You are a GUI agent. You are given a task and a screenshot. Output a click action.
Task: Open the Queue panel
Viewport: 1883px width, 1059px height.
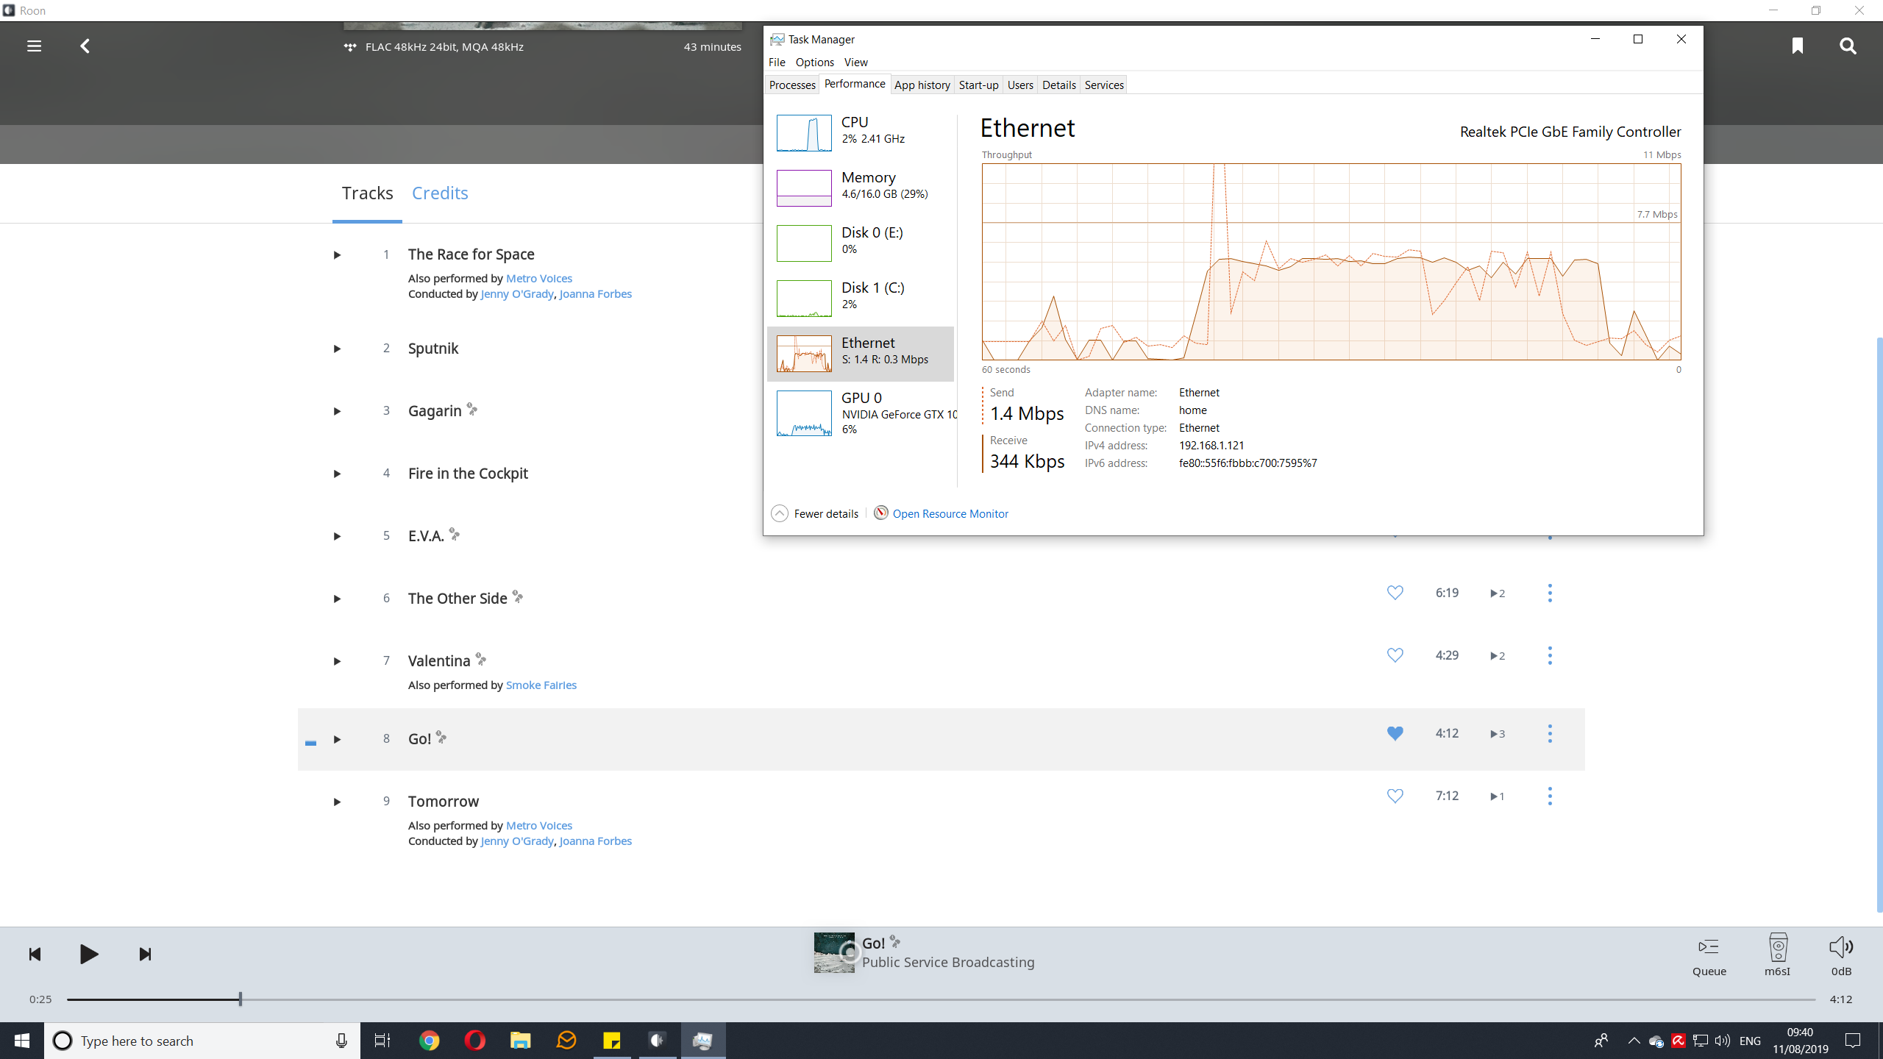pos(1709,955)
